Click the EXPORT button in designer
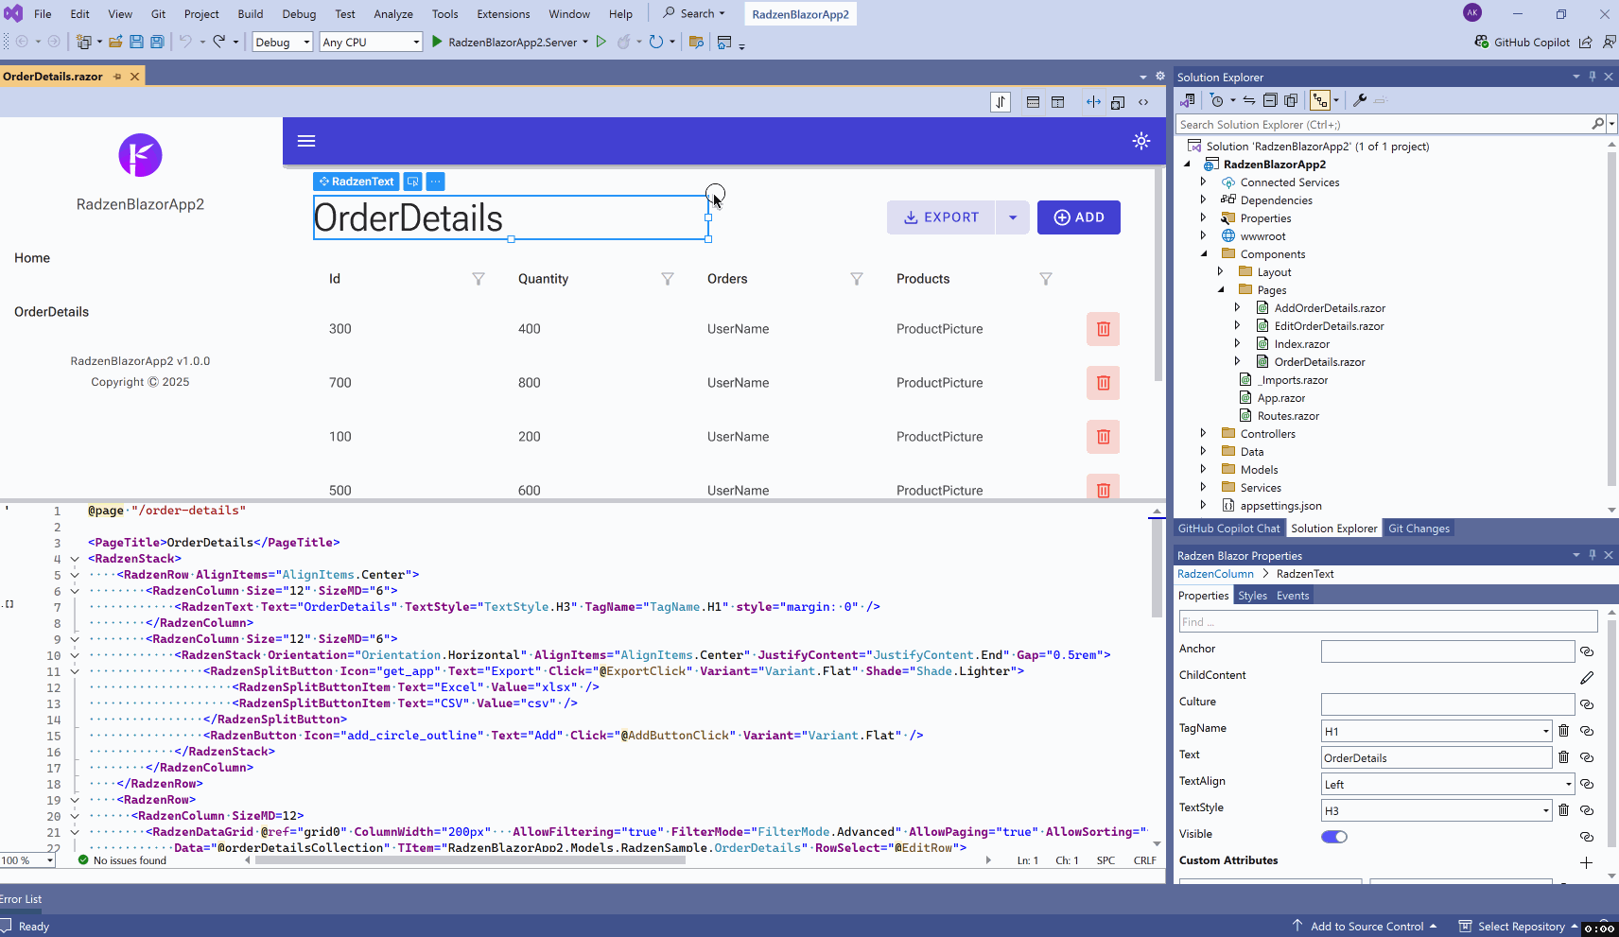Screen dimensions: 1619x937 coord(941,217)
